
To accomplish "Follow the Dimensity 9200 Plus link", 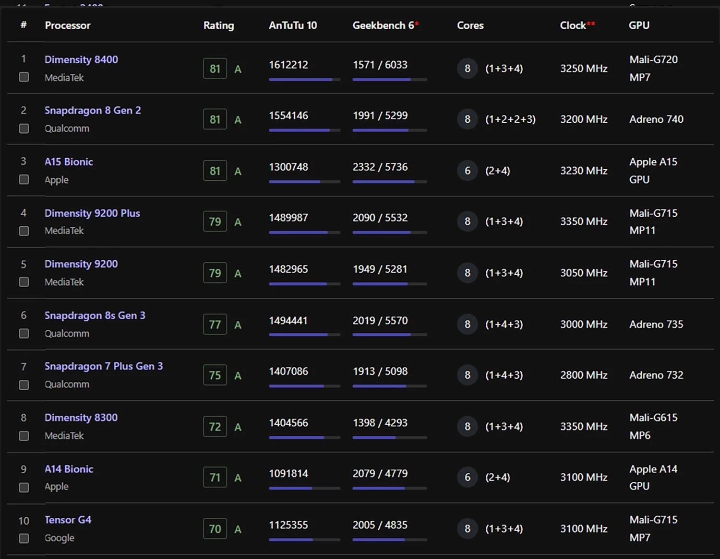I will coord(92,213).
